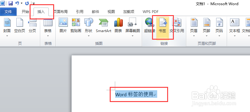Expand the 表格 dropdown arrow
The width and height of the screenshot is (250, 112).
click(x=48, y=36)
